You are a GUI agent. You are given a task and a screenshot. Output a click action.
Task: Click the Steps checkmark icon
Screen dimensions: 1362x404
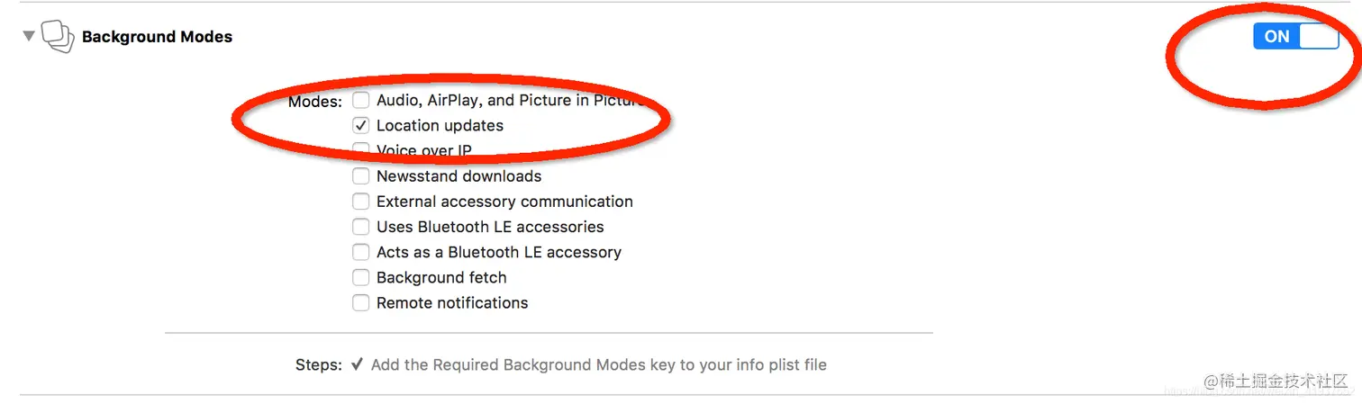[357, 364]
